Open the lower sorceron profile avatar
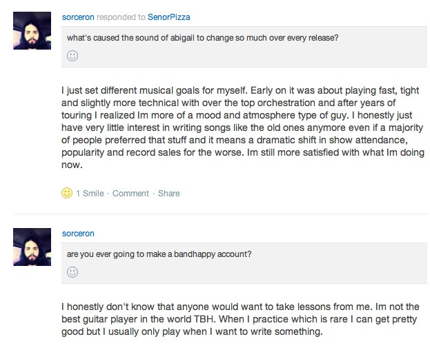 pyautogui.click(x=32, y=247)
